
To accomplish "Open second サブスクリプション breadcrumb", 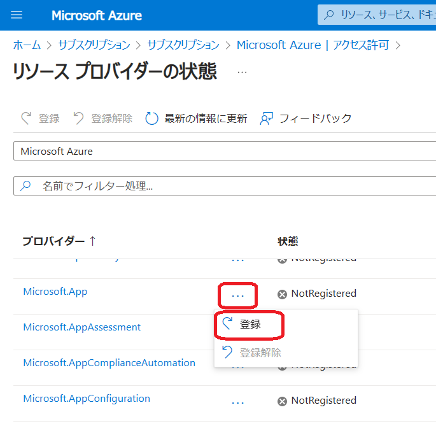I will [x=183, y=45].
